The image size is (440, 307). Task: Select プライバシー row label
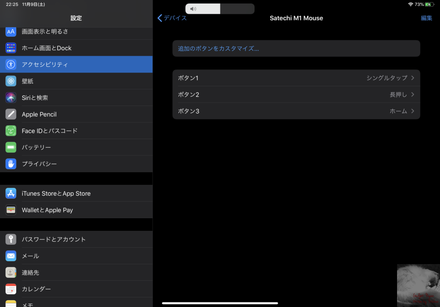pos(39,164)
